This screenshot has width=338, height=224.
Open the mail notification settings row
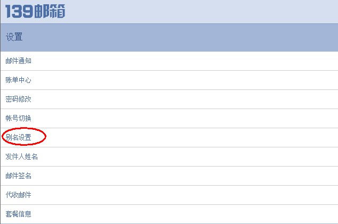point(168,61)
